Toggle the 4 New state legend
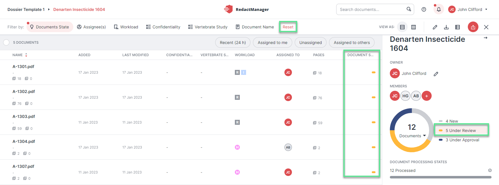499x185 pixels. click(448, 121)
